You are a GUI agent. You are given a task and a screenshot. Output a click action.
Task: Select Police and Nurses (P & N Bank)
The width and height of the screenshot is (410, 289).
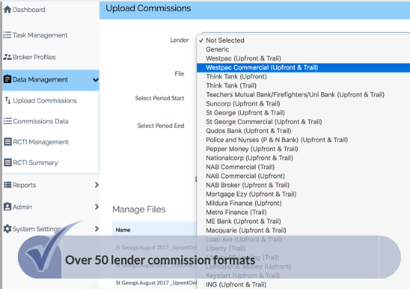[x=277, y=140]
